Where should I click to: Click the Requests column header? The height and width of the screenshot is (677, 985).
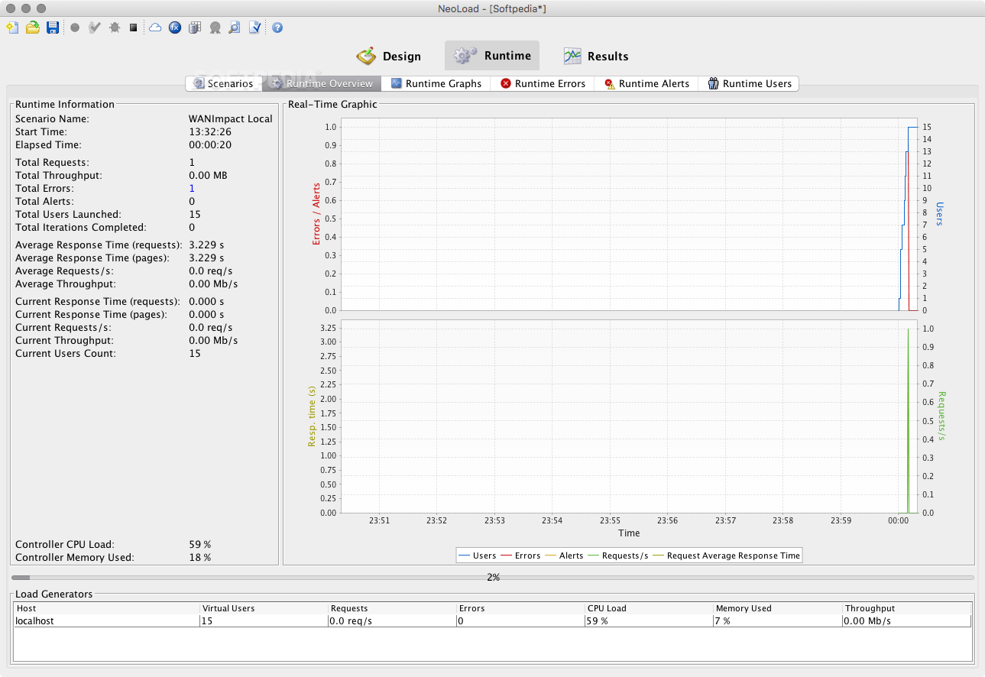click(393, 608)
